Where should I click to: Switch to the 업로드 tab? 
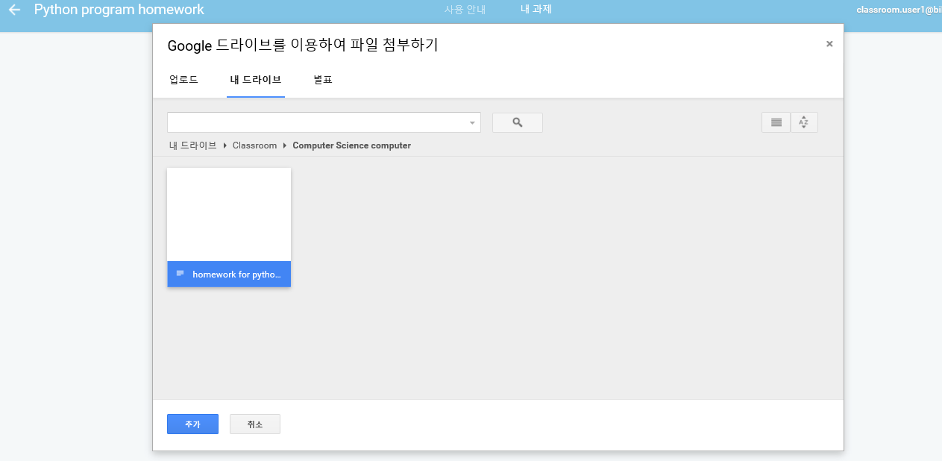pos(183,80)
